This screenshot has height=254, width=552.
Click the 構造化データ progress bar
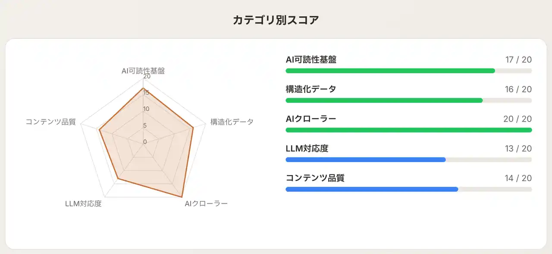[x=408, y=100]
